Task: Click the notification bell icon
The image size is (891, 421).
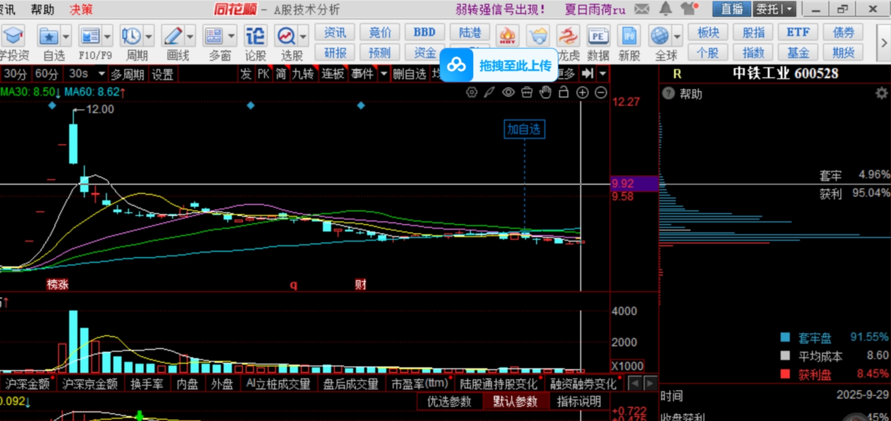Action: click(x=665, y=9)
